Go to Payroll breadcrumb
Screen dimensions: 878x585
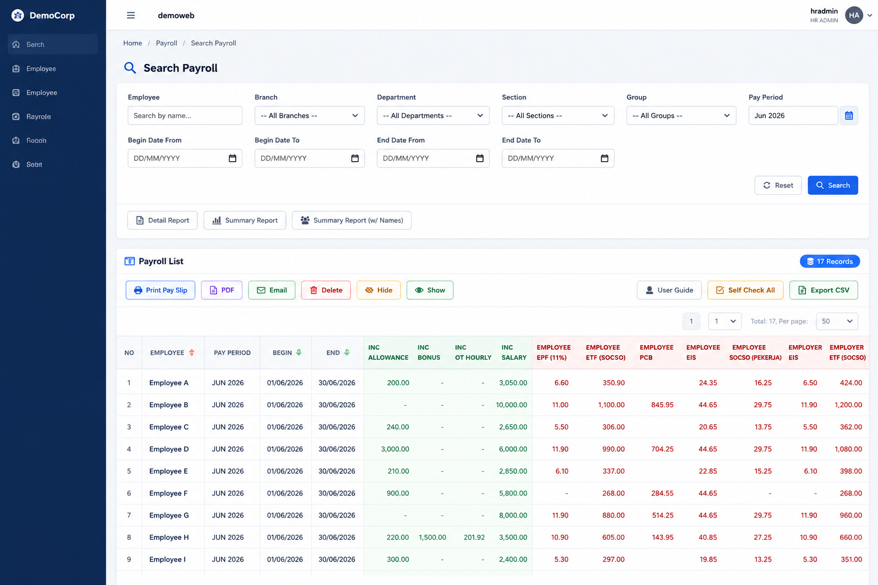pos(166,43)
